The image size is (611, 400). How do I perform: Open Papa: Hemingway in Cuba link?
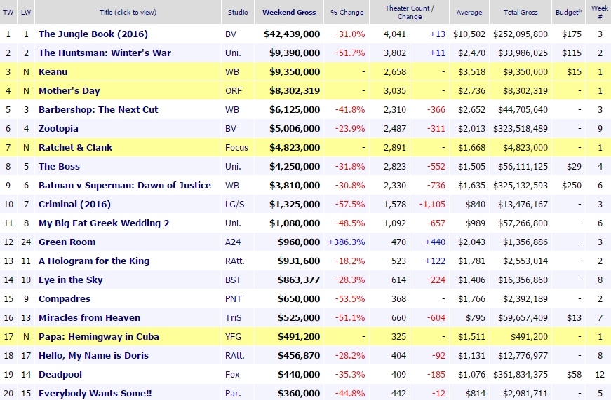99,337
